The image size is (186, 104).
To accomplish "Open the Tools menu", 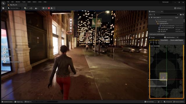I will click(x=24, y=2).
